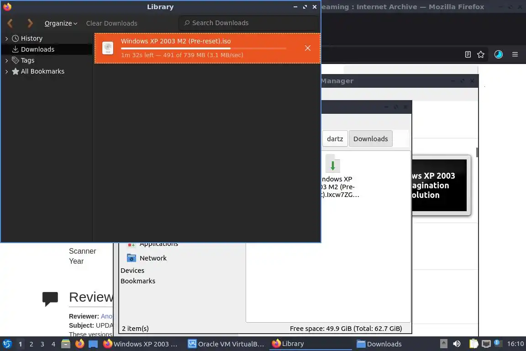The height and width of the screenshot is (351, 526).
Task: Click the 2 item(s) status text
Action: tap(135, 329)
